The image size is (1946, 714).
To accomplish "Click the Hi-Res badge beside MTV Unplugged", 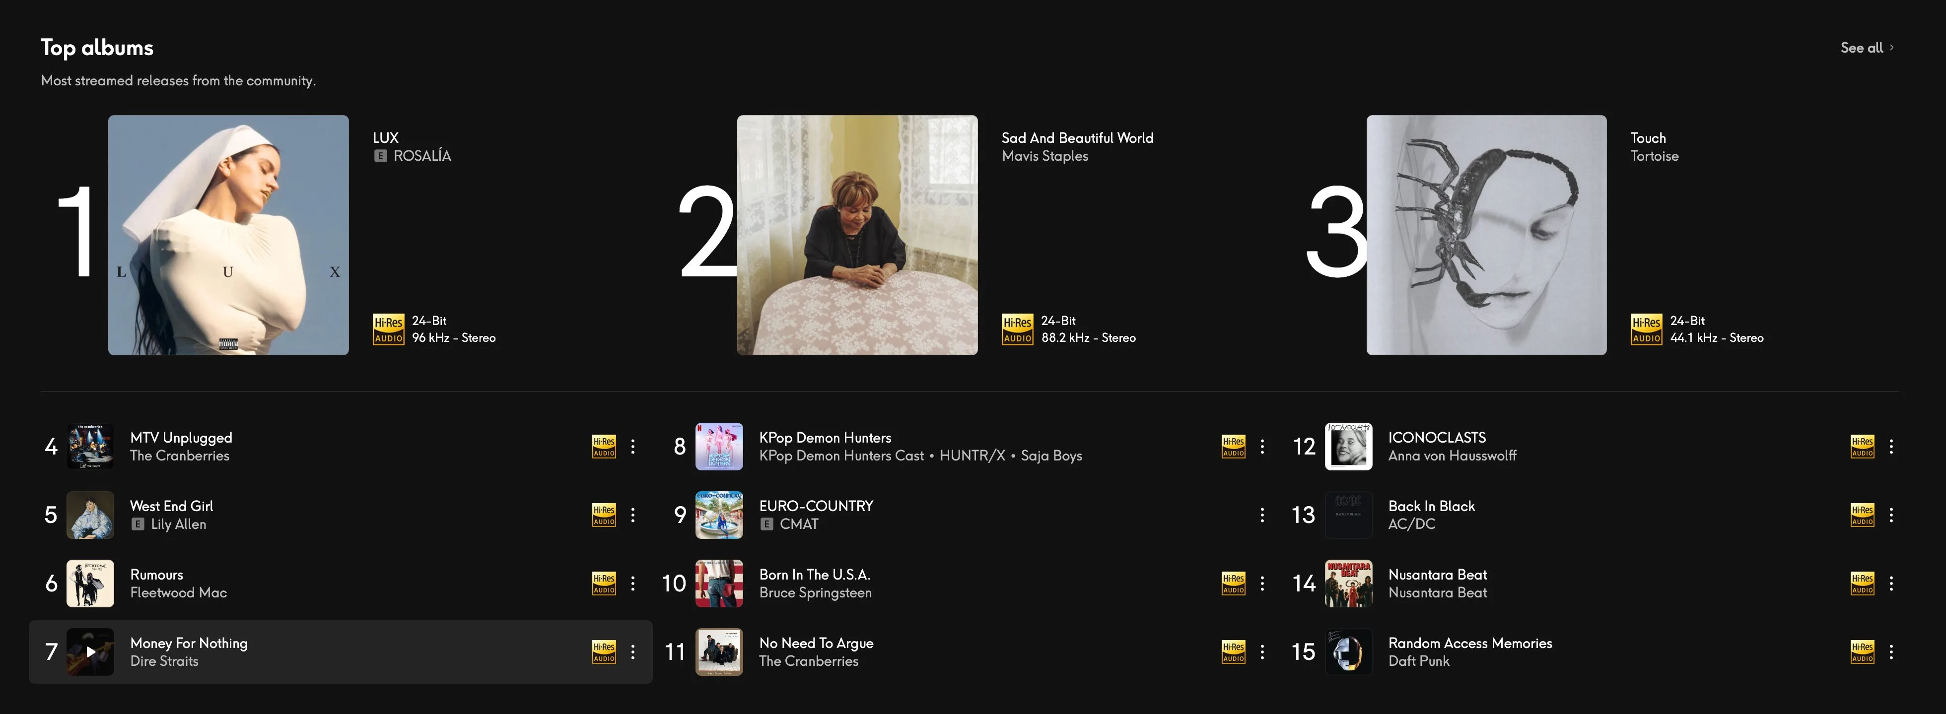I will (604, 446).
